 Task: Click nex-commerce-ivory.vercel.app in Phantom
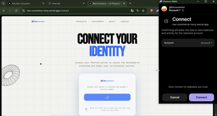click(190, 25)
